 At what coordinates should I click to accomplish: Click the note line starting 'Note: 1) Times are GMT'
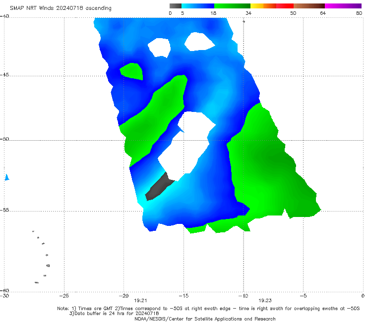(208, 309)
